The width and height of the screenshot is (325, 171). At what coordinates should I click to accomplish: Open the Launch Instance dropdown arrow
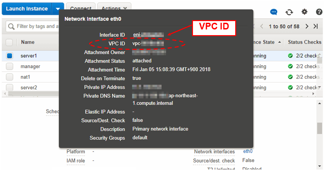point(58,9)
